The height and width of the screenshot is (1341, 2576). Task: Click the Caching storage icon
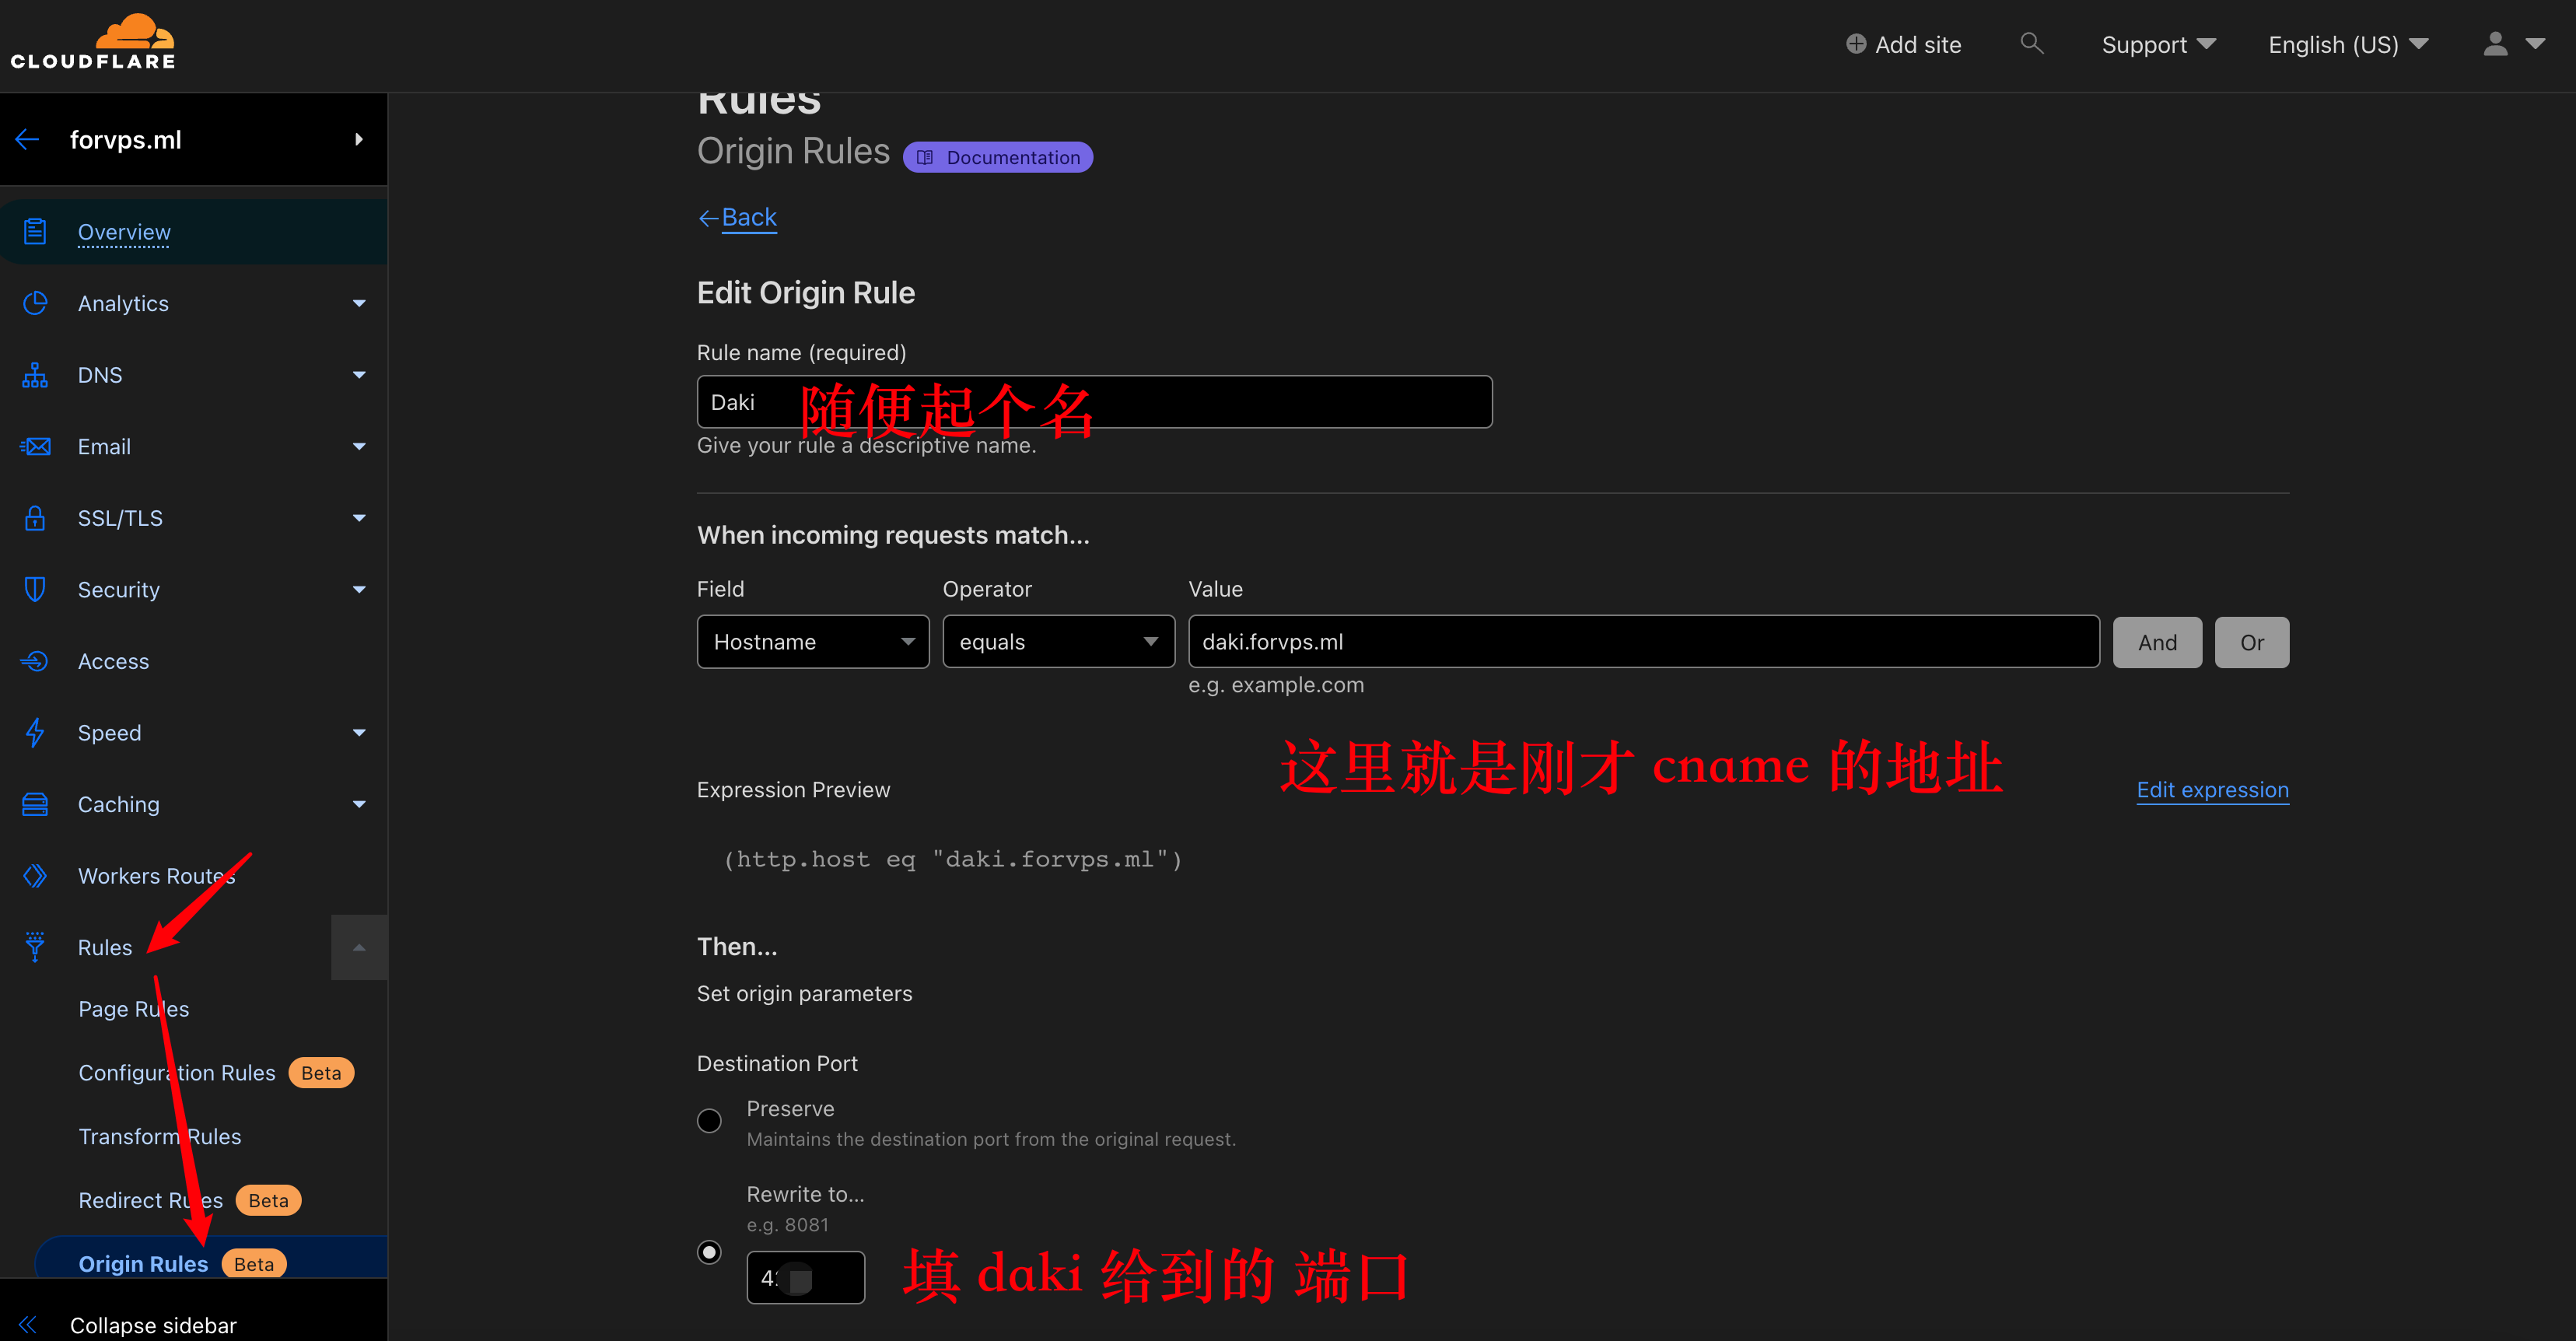(x=35, y=804)
